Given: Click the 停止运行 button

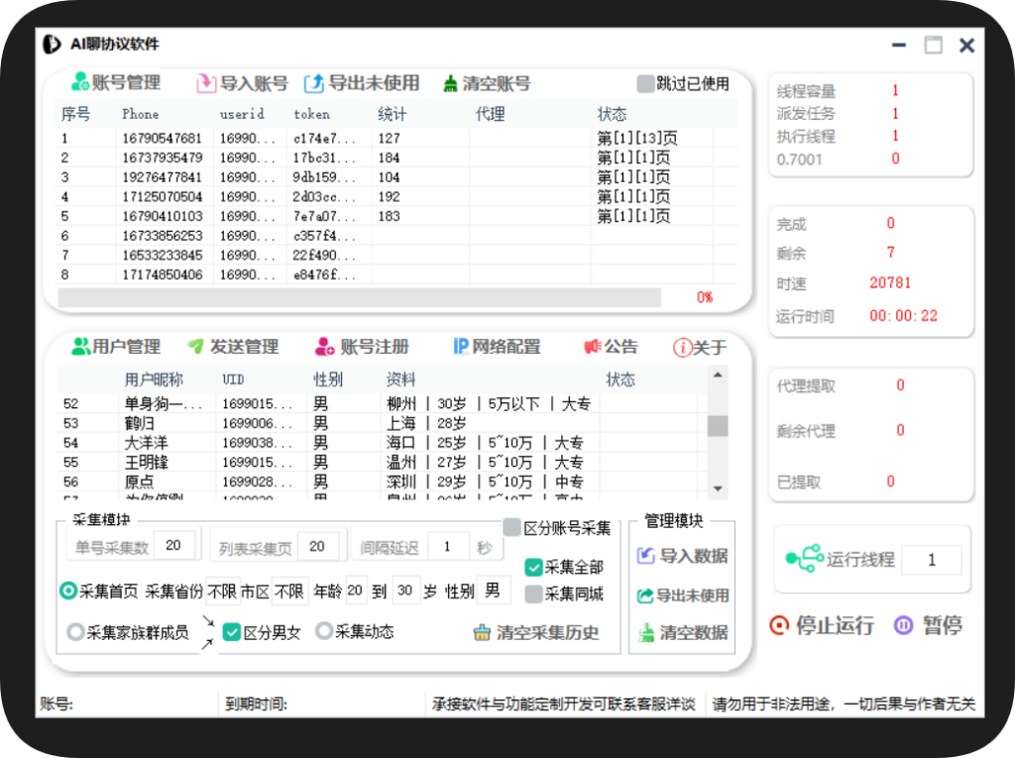Looking at the screenshot, I should tap(824, 626).
